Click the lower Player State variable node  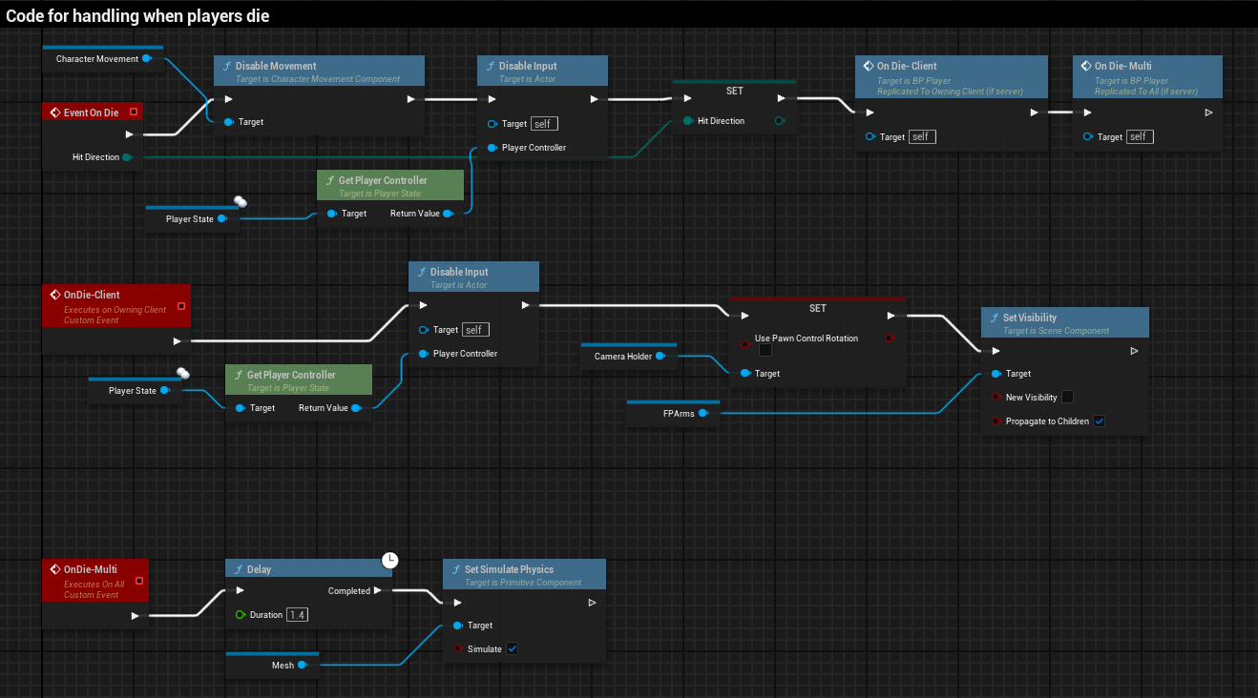[x=136, y=390]
